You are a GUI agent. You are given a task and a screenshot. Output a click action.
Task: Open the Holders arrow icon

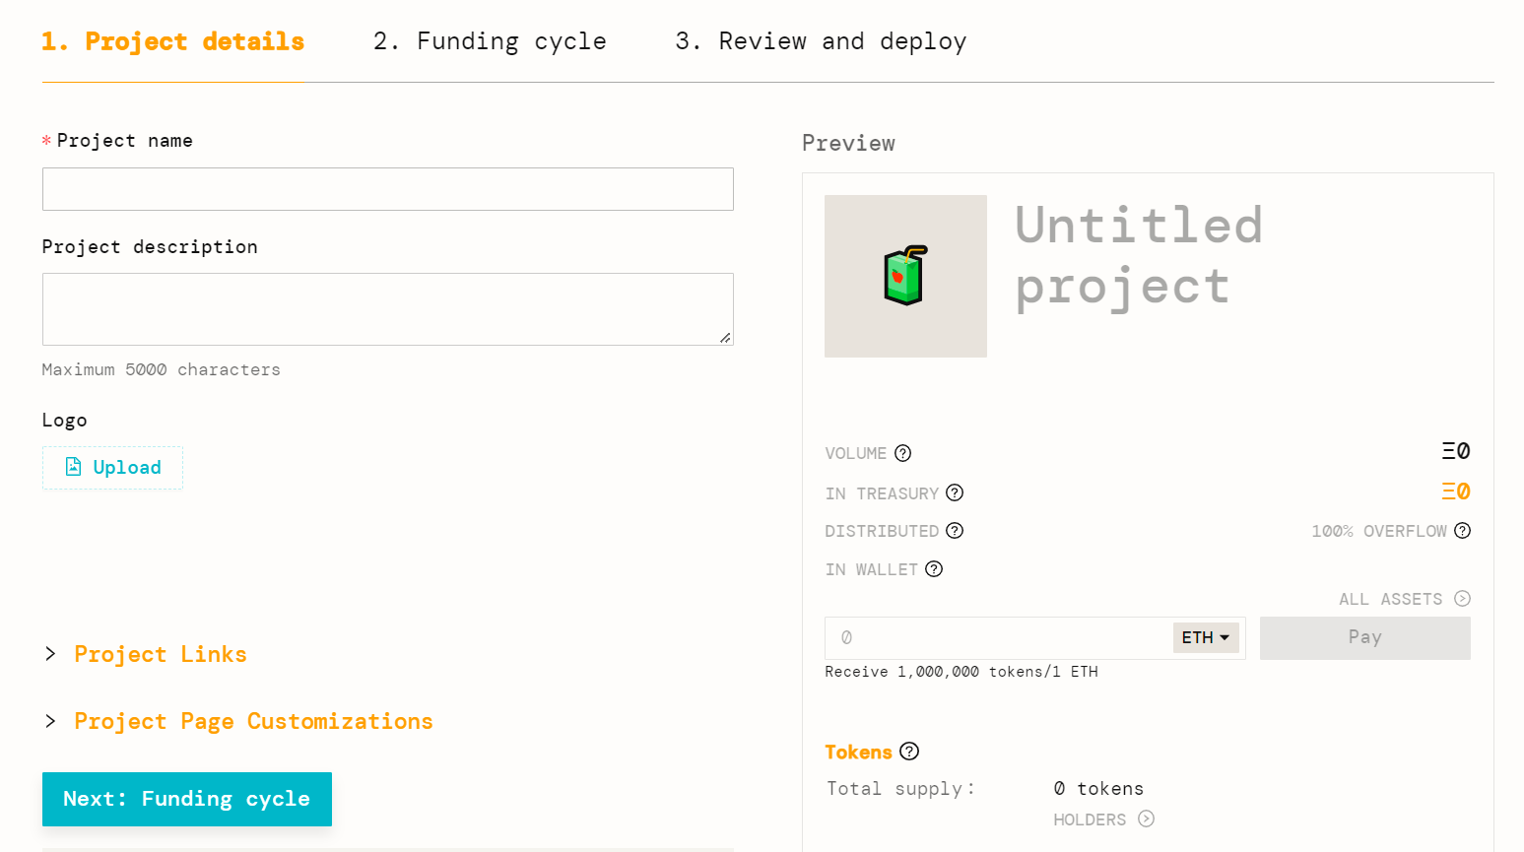[1146, 819]
